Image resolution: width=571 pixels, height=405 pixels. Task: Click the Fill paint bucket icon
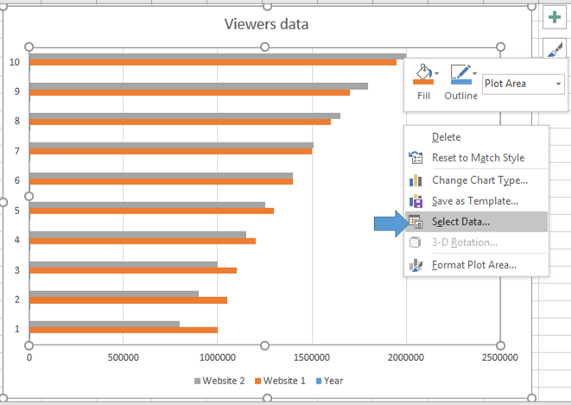[x=422, y=75]
